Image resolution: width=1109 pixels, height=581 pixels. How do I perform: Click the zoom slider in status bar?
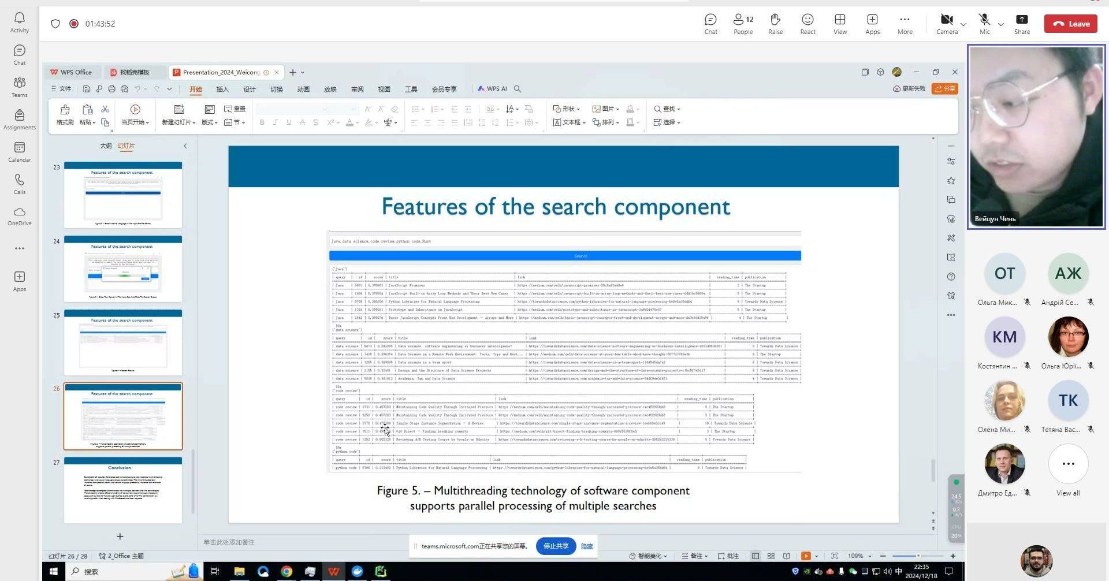918,556
